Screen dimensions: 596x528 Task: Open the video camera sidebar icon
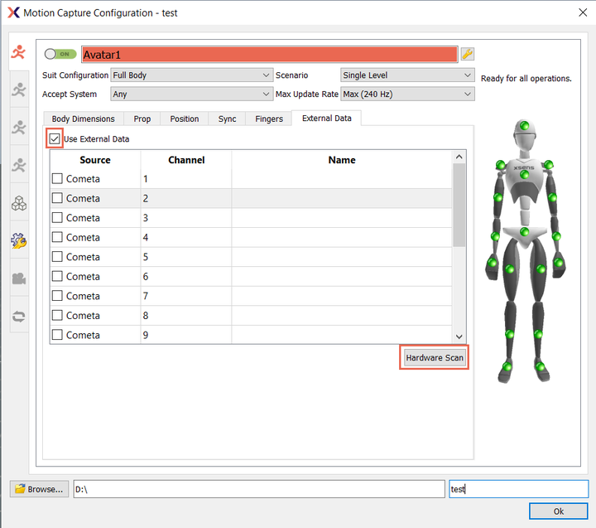tap(18, 279)
